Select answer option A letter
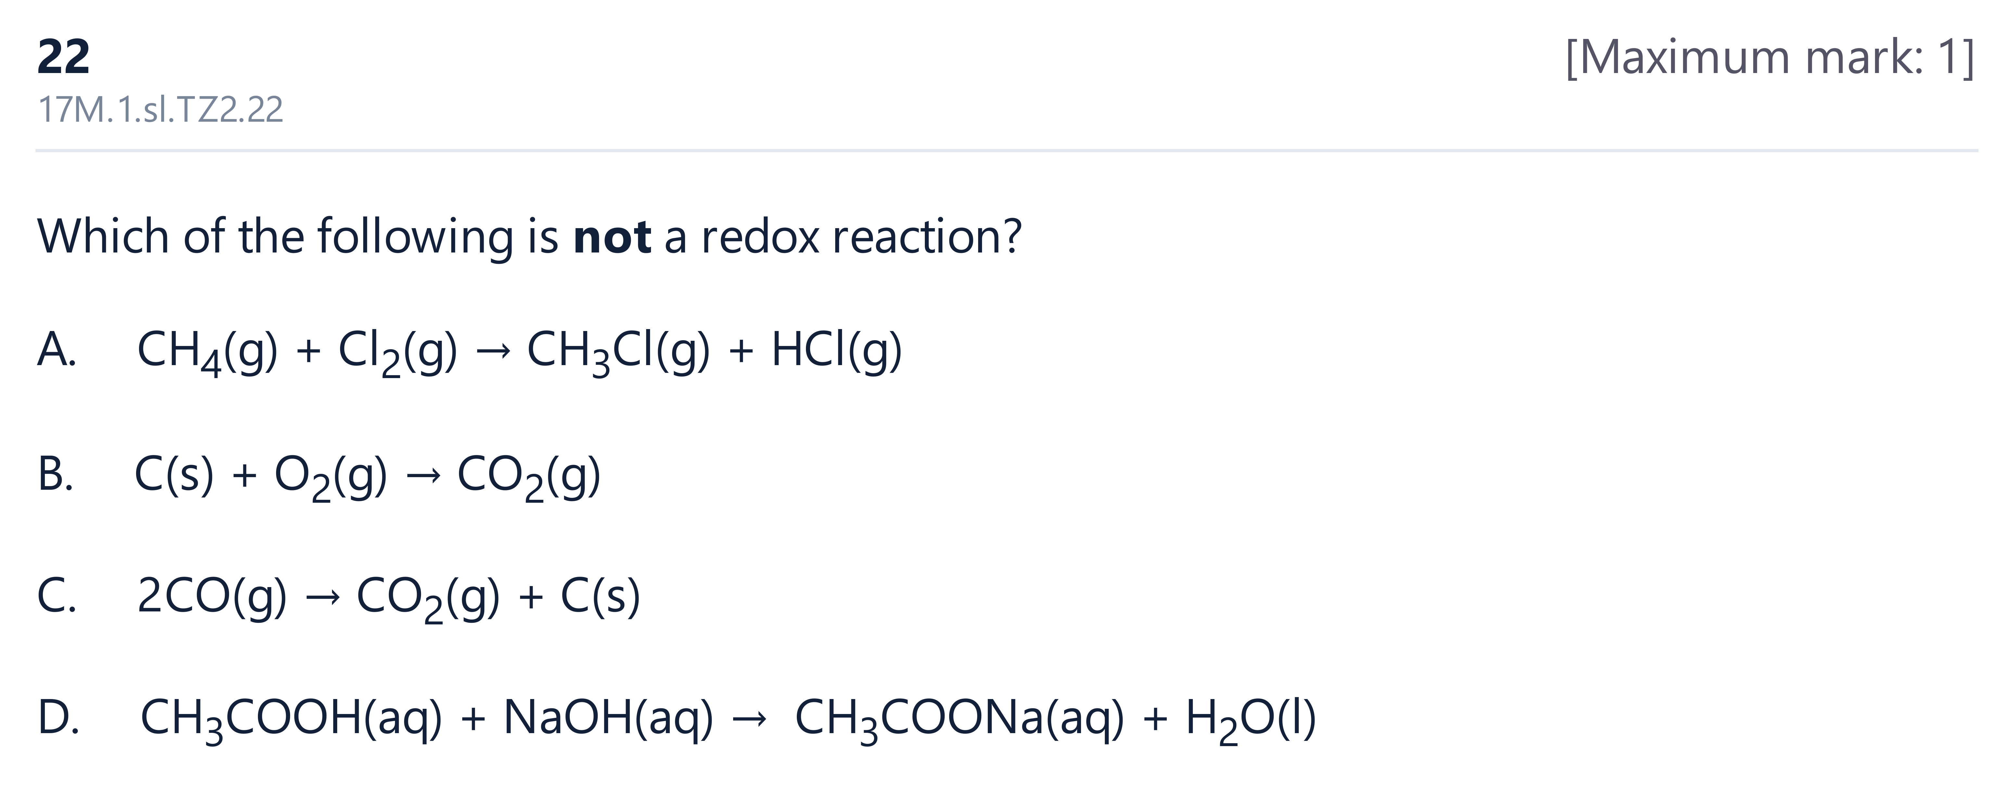Viewport: 2014px width, 787px height. point(56,348)
